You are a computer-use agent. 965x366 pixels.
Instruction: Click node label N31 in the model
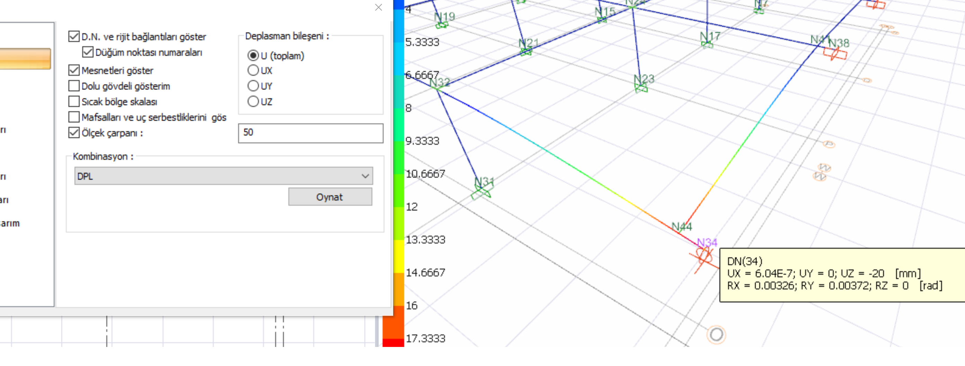pos(484,182)
